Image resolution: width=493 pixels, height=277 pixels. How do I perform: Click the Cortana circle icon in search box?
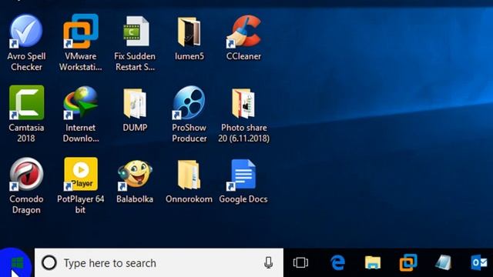(x=49, y=262)
